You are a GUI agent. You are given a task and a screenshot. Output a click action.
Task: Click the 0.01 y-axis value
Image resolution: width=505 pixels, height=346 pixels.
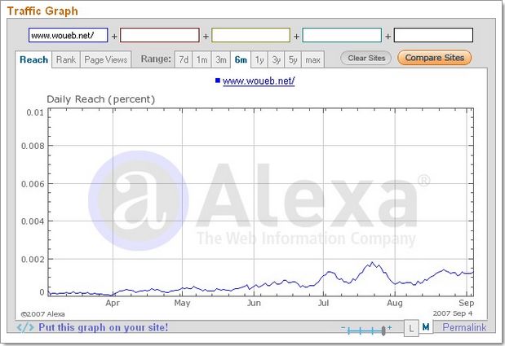pos(35,112)
